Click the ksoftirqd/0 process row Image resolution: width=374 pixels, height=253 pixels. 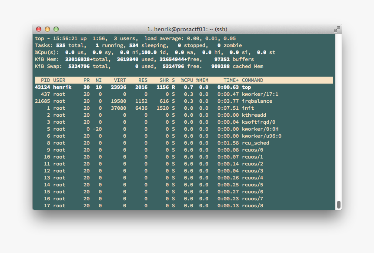tap(184, 122)
